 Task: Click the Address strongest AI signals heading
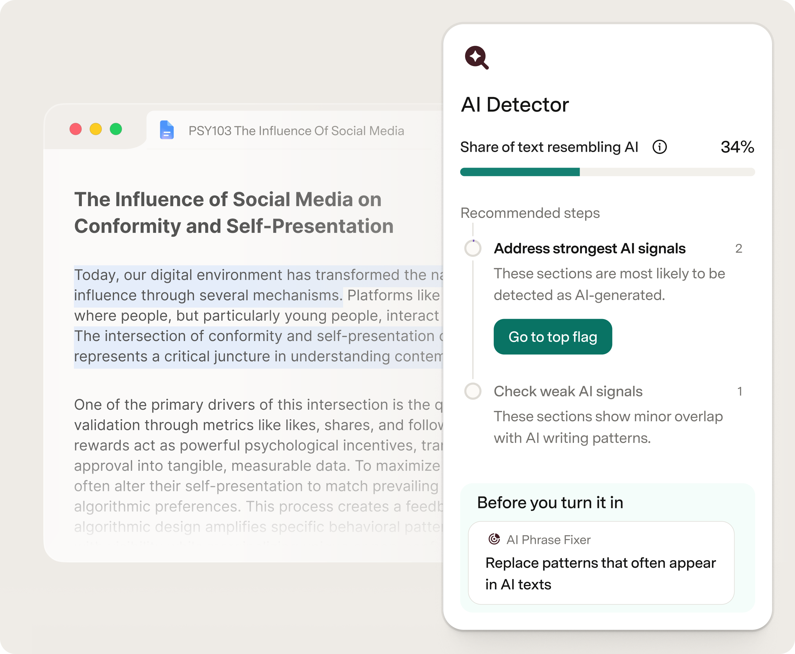pos(590,249)
